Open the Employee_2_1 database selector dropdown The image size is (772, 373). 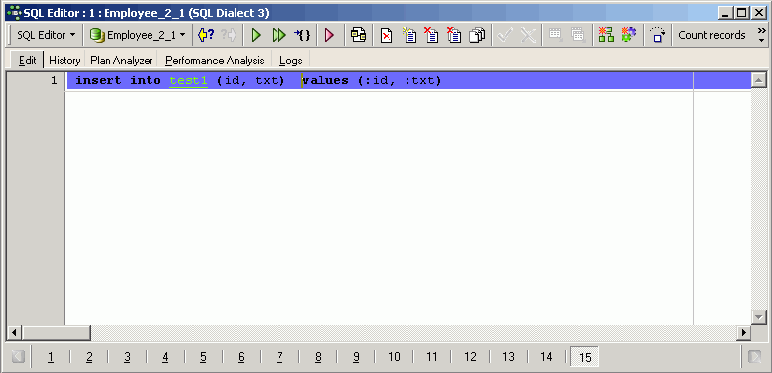click(x=138, y=35)
